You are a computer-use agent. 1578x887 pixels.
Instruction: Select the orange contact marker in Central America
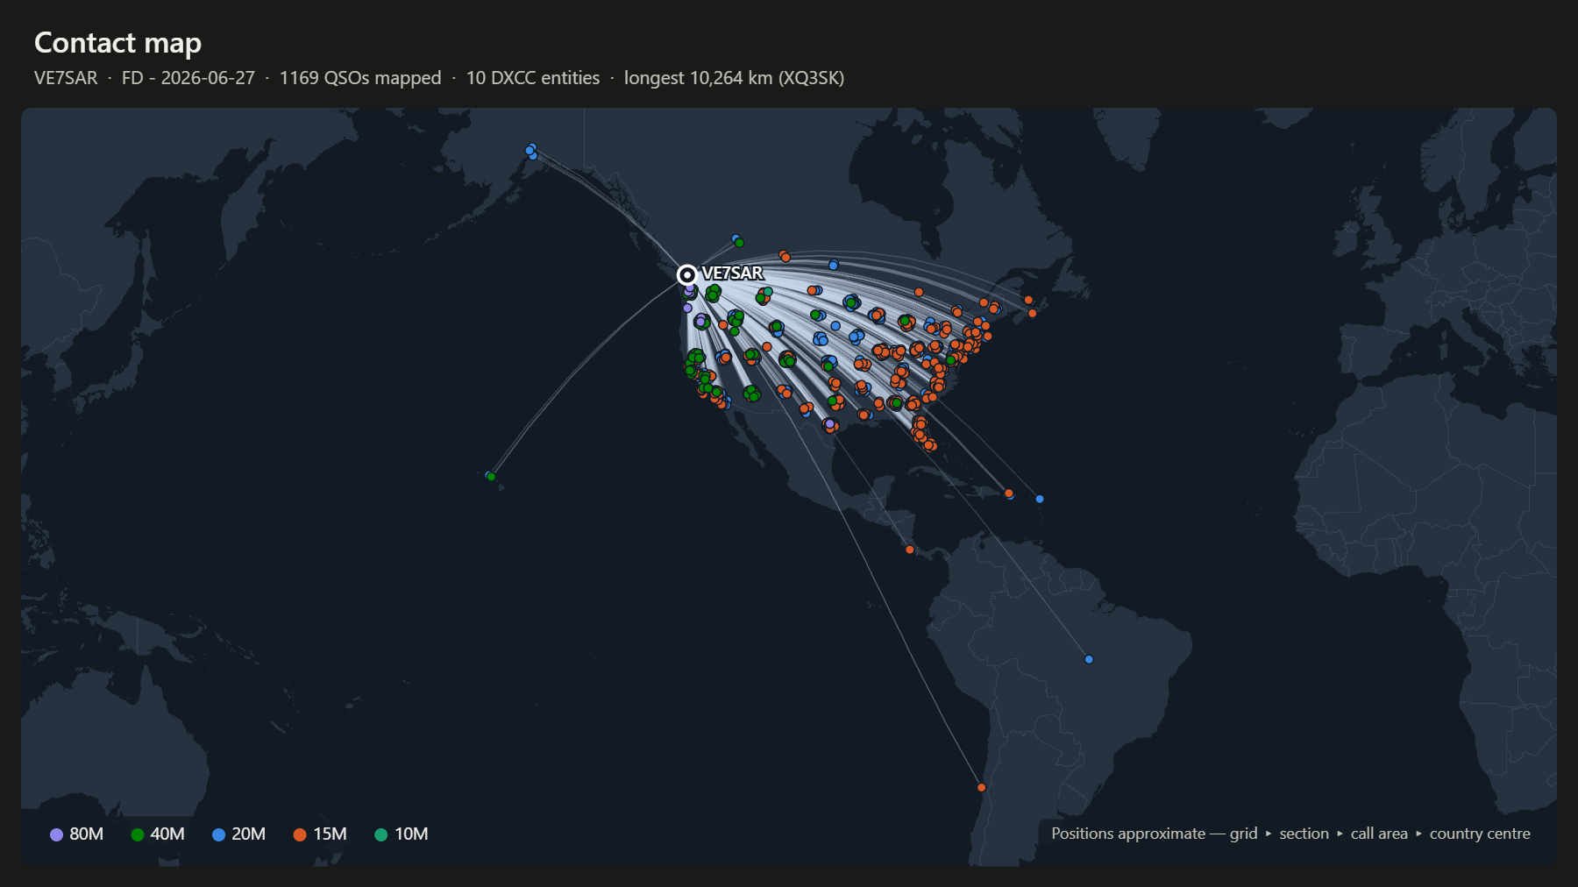(910, 550)
